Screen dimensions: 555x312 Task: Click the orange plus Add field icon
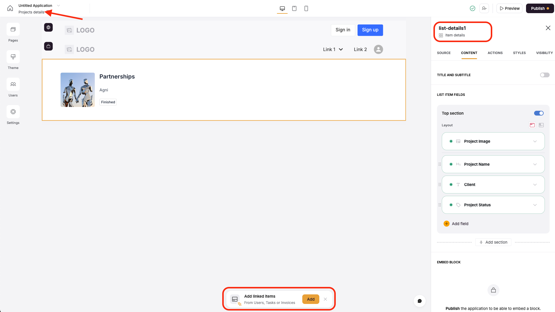pyautogui.click(x=447, y=224)
